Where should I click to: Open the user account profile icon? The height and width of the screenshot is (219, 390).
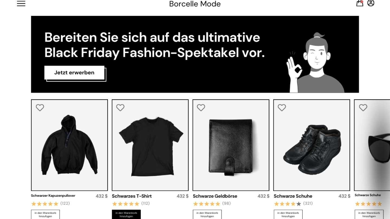pyautogui.click(x=371, y=3)
